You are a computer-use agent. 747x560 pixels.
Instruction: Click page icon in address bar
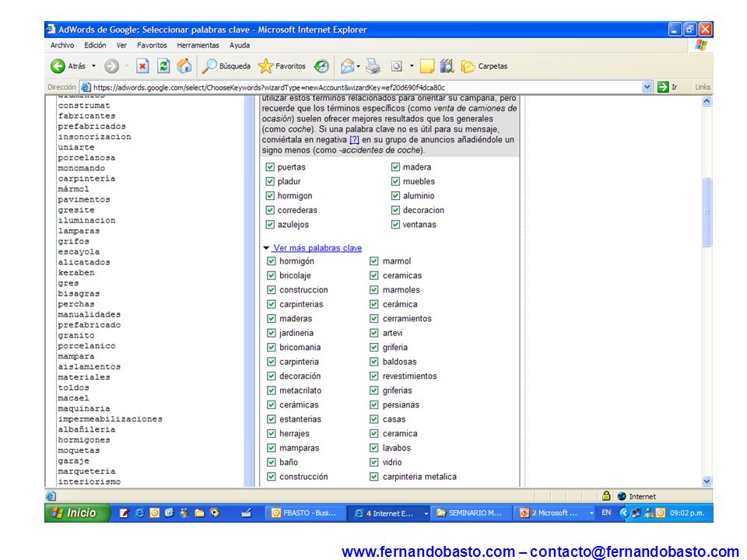(86, 87)
